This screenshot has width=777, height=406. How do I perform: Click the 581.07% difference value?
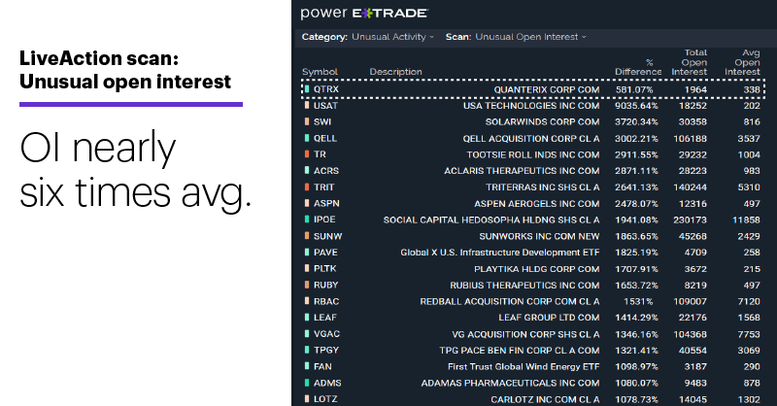(634, 89)
